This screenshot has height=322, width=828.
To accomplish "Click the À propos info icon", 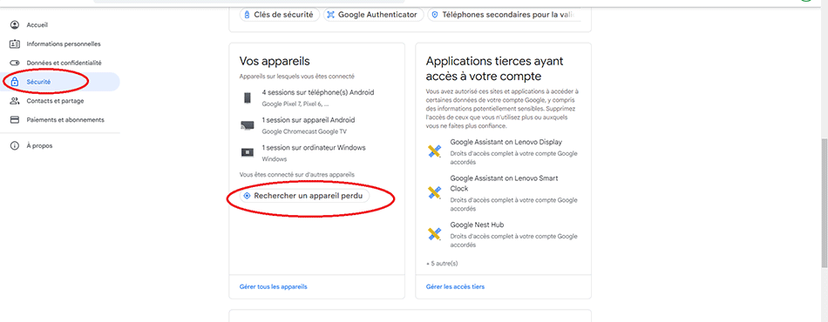I will 15,145.
